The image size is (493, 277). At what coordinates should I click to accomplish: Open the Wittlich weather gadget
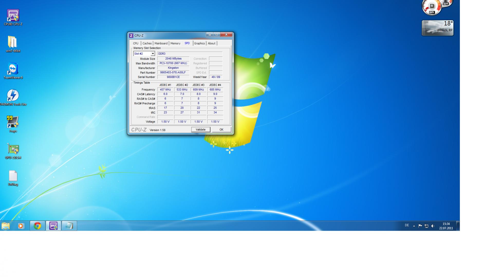[x=438, y=28]
